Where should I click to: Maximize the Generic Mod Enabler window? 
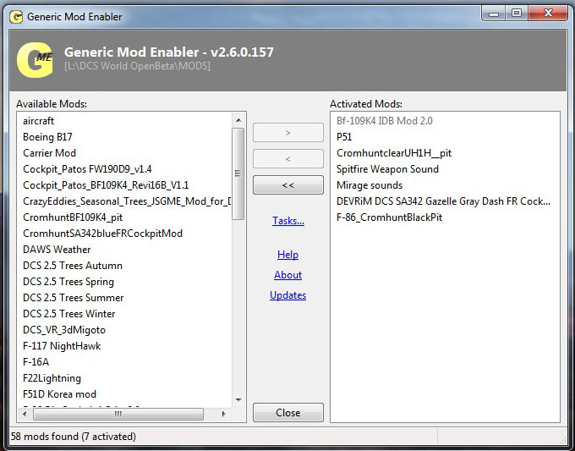pyautogui.click(x=517, y=14)
